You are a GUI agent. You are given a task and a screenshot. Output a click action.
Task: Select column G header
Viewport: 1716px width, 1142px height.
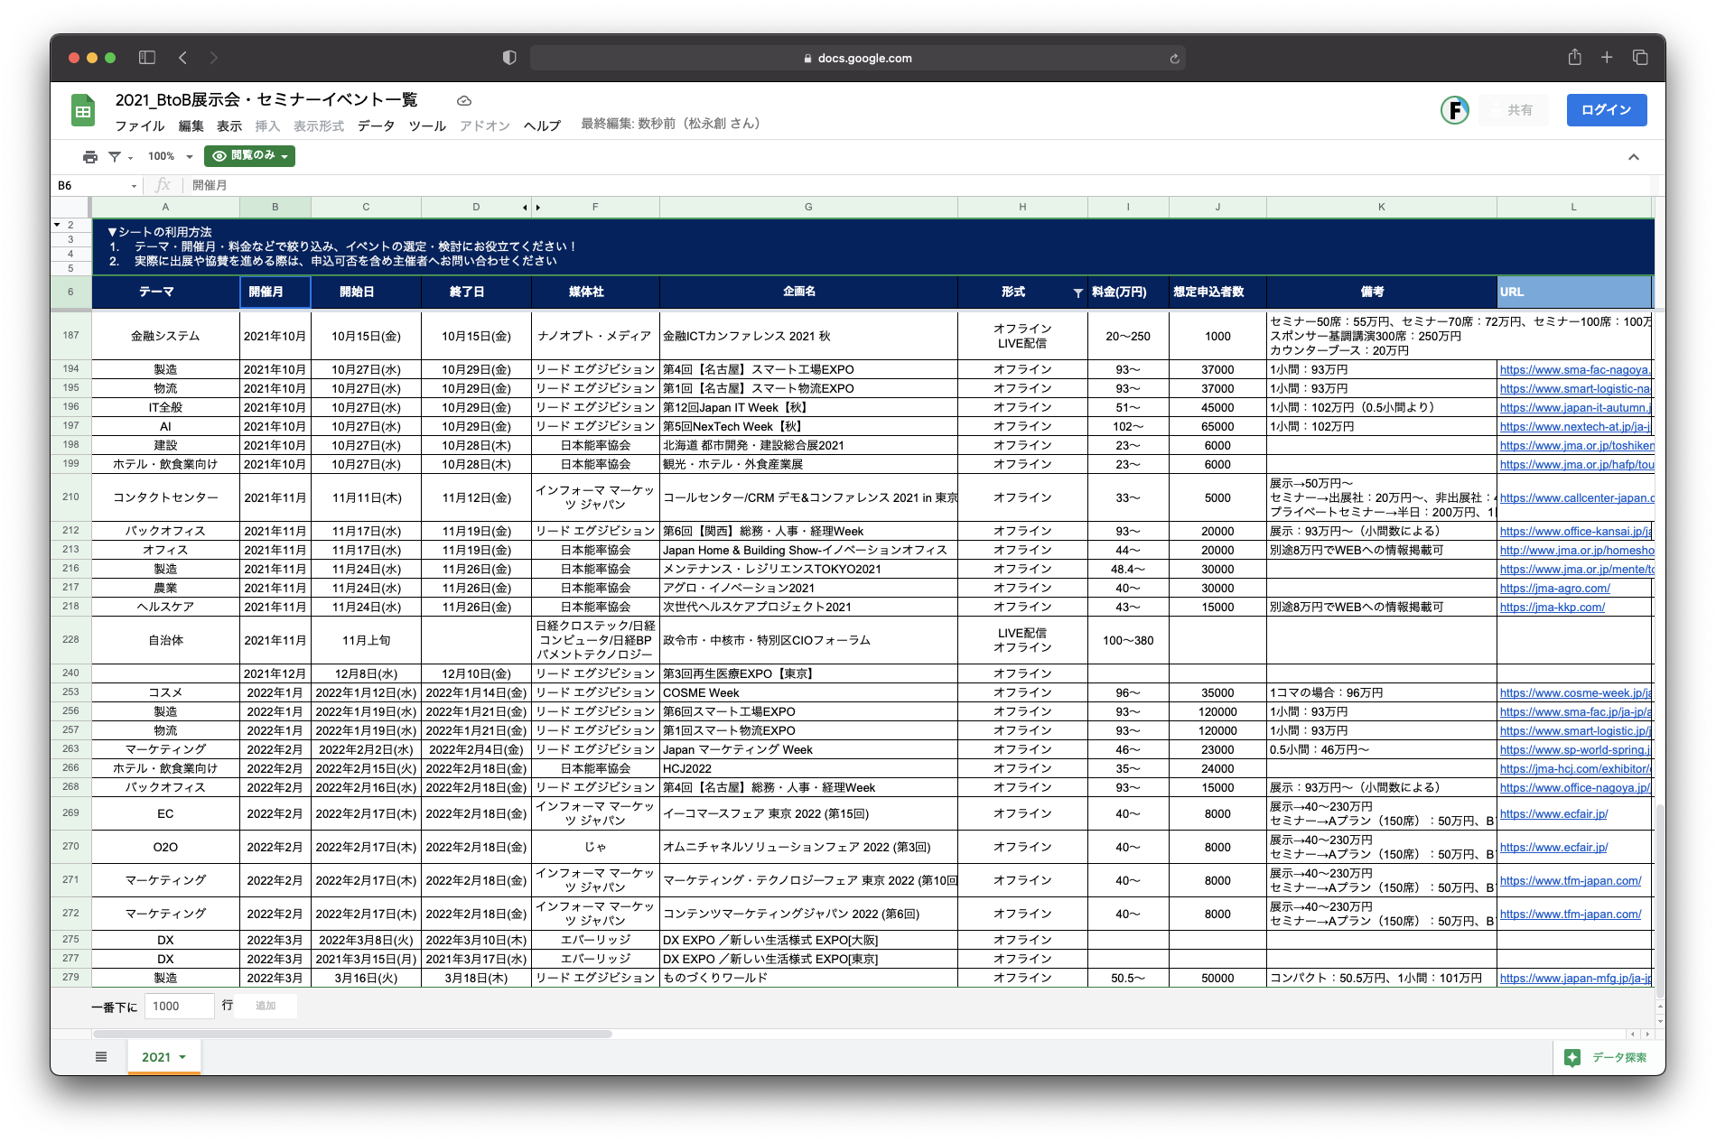click(x=808, y=207)
